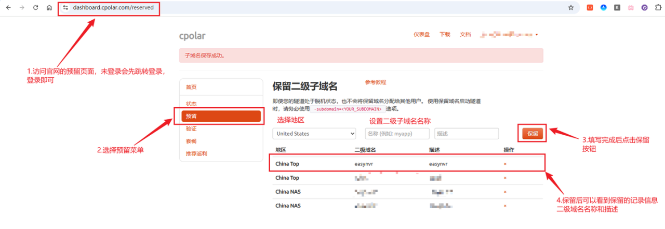665x229 pixels.
Task: Click the purple circular extension icon
Action: pyautogui.click(x=644, y=8)
